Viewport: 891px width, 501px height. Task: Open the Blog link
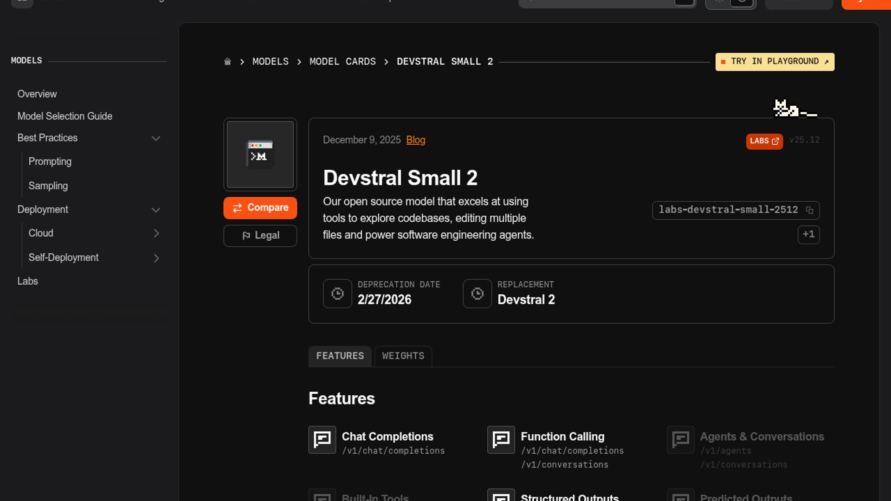coord(415,140)
